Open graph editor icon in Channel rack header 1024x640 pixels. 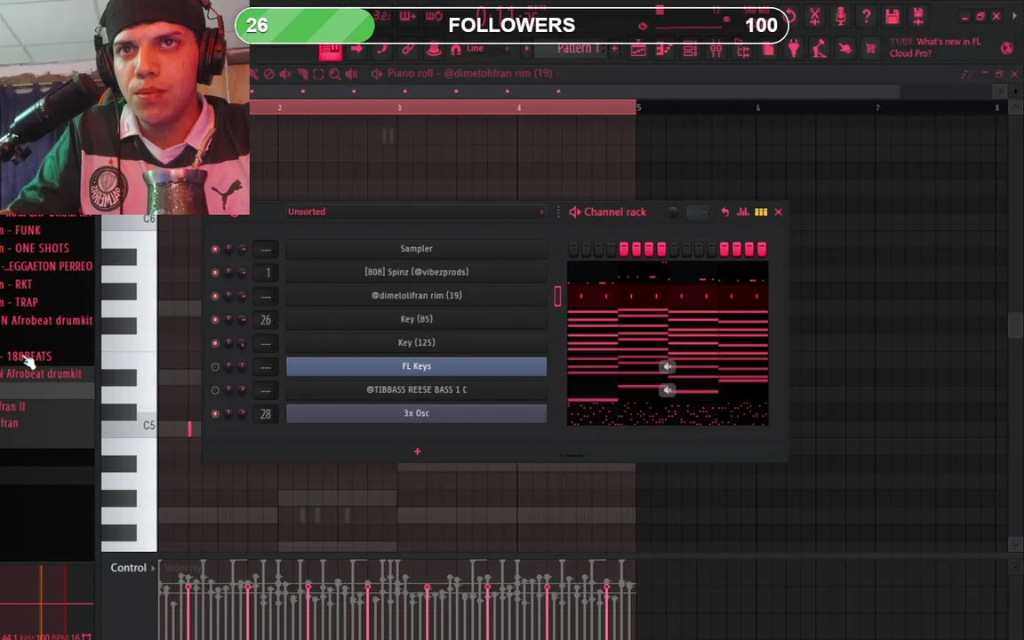pos(743,212)
